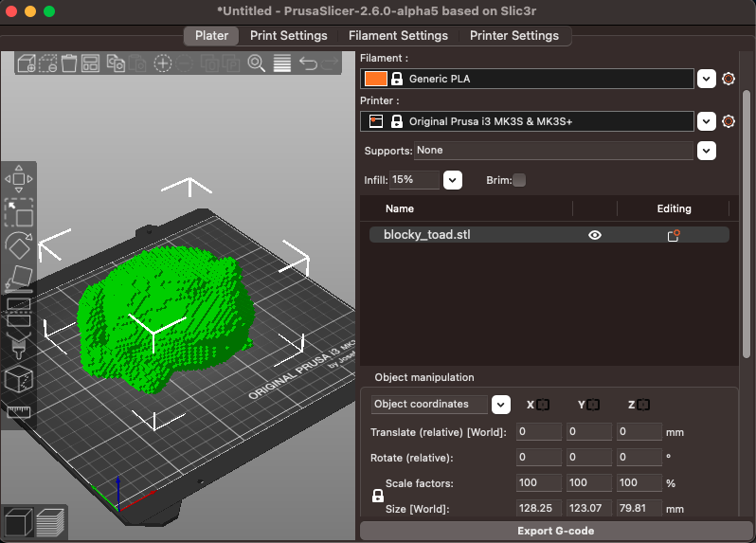This screenshot has width=756, height=543.
Task: Click the Infill 15% input field
Action: 414,180
